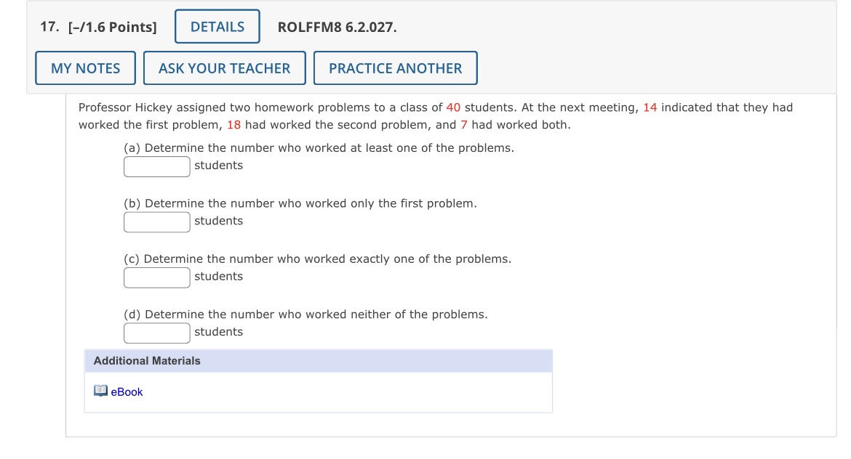Click the answer box for part (a)

156,166
